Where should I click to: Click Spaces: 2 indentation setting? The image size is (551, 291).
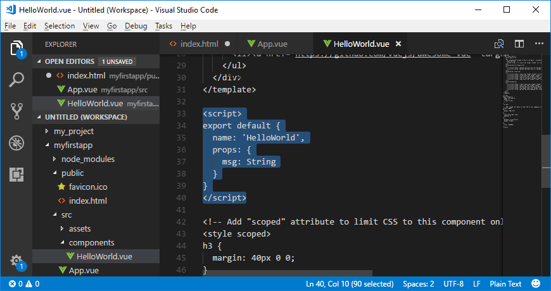tap(419, 284)
